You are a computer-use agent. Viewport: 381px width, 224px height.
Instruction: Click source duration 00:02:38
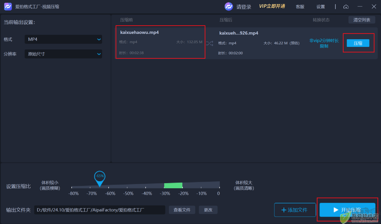131,53
